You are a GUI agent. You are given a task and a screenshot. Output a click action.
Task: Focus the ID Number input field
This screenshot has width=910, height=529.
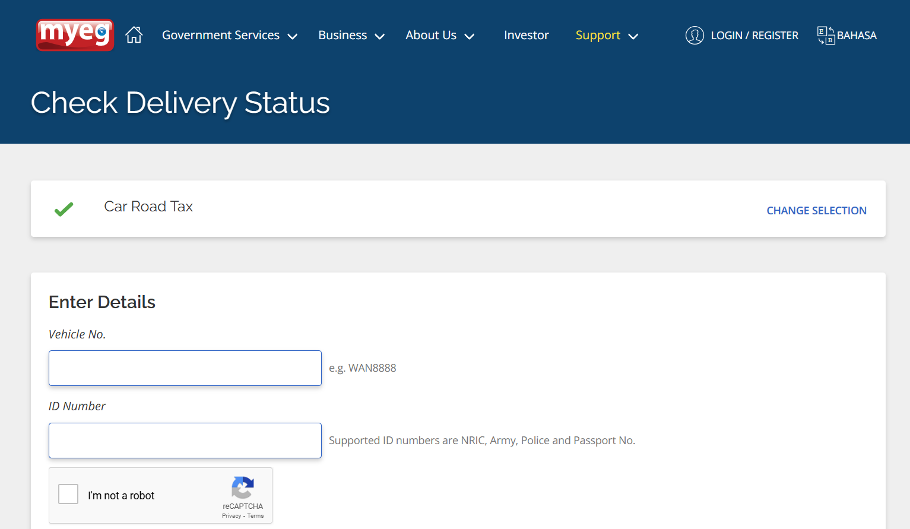185,441
